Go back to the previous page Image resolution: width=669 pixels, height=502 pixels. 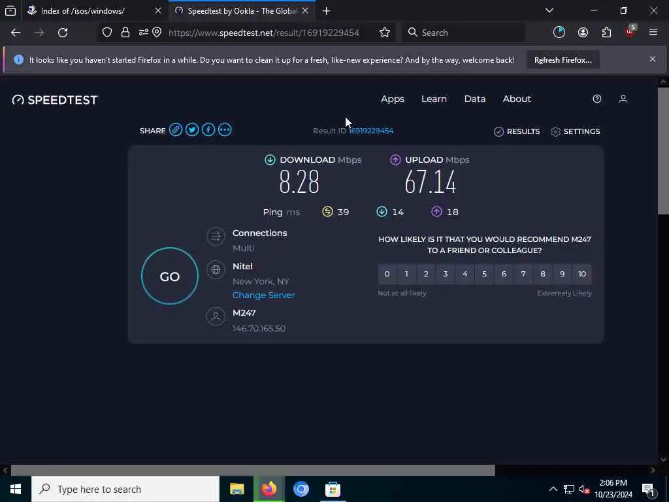16,33
